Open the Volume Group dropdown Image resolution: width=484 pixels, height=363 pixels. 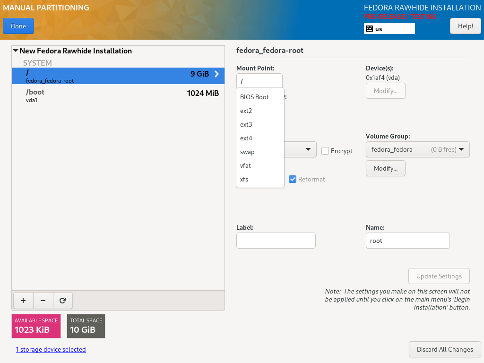pyautogui.click(x=418, y=149)
